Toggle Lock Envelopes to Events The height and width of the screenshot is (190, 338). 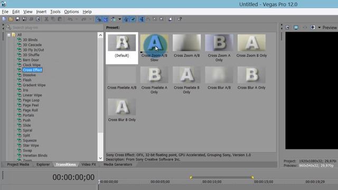click(x=126, y=19)
